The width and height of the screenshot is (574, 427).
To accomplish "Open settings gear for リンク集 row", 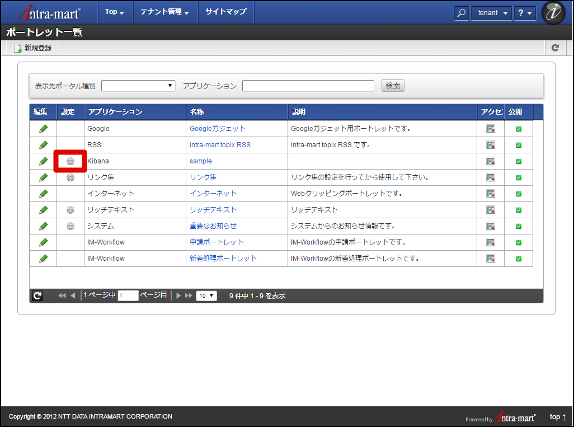I will (69, 177).
